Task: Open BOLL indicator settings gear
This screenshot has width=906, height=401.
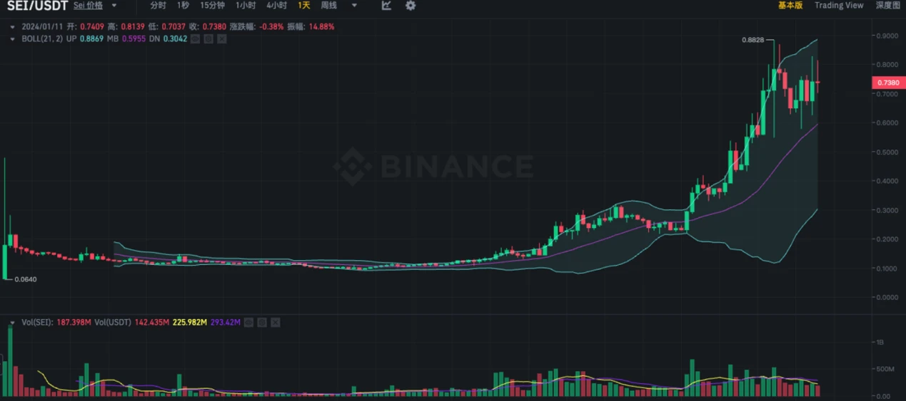Action: (208, 38)
